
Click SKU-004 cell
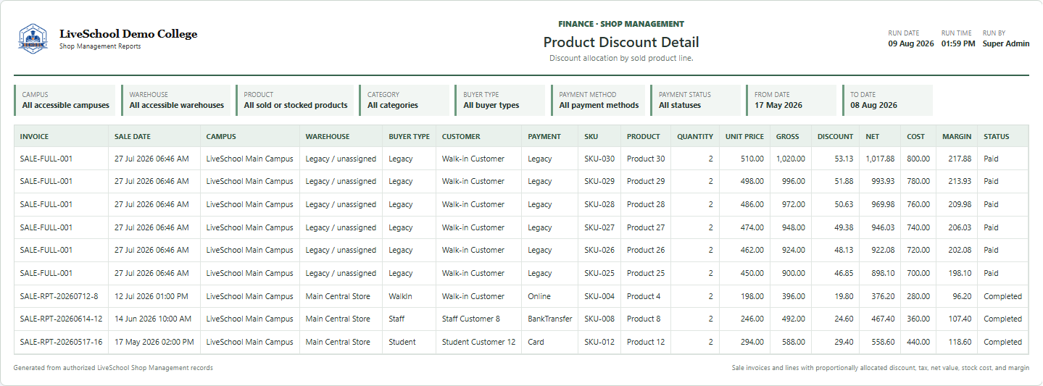coord(599,296)
